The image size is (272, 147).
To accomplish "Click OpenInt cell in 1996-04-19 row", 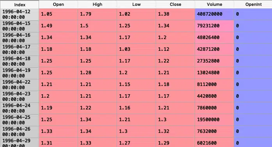I will (x=253, y=73).
